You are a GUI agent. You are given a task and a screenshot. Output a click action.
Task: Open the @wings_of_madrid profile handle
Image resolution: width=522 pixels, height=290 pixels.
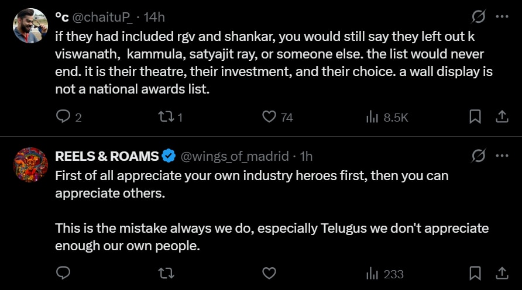(x=234, y=156)
